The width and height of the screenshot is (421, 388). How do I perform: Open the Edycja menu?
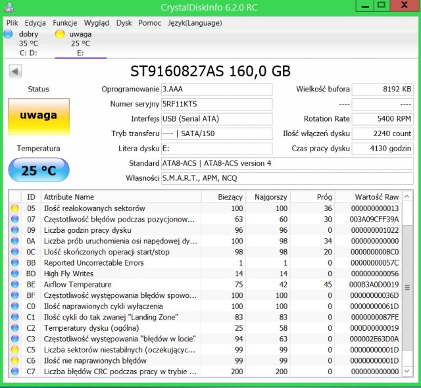coord(35,23)
